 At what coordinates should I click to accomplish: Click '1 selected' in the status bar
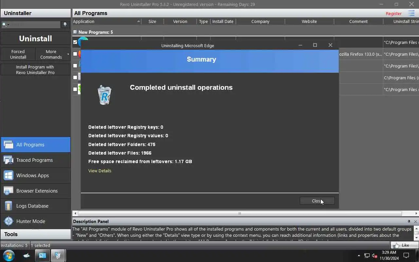[x=41, y=245]
